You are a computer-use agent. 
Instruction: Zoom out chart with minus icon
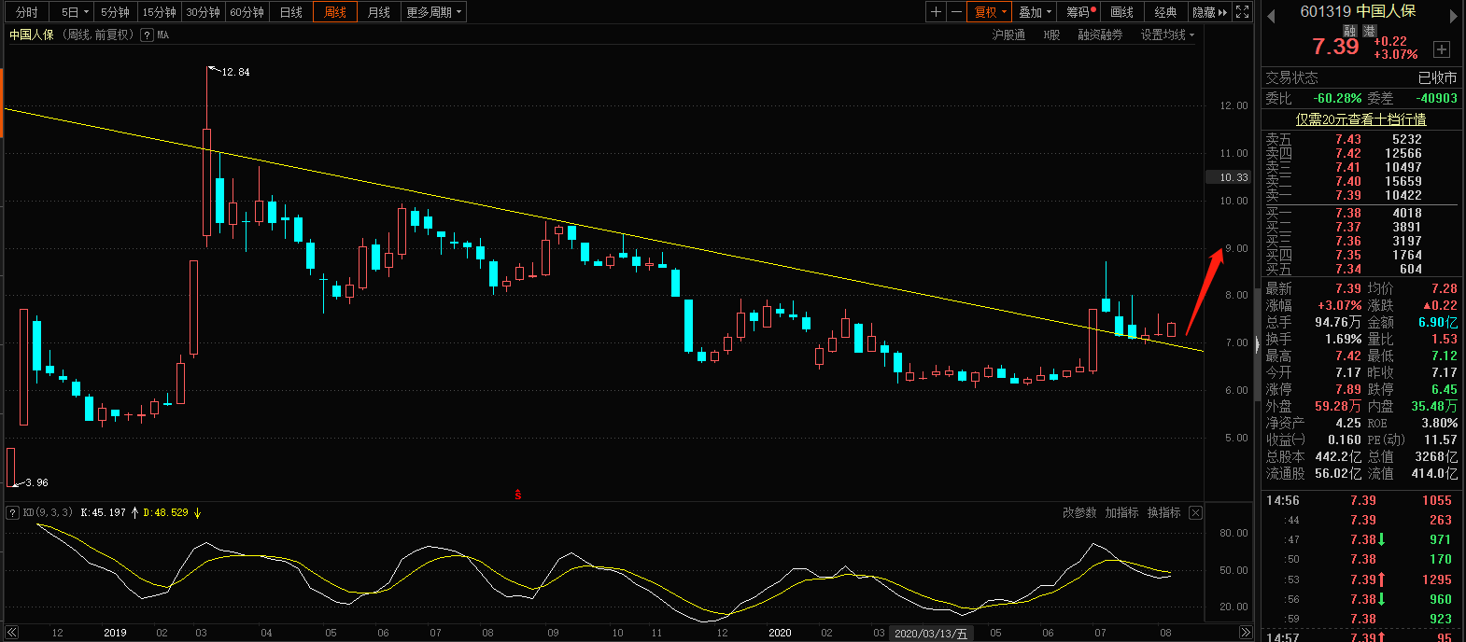tap(957, 12)
